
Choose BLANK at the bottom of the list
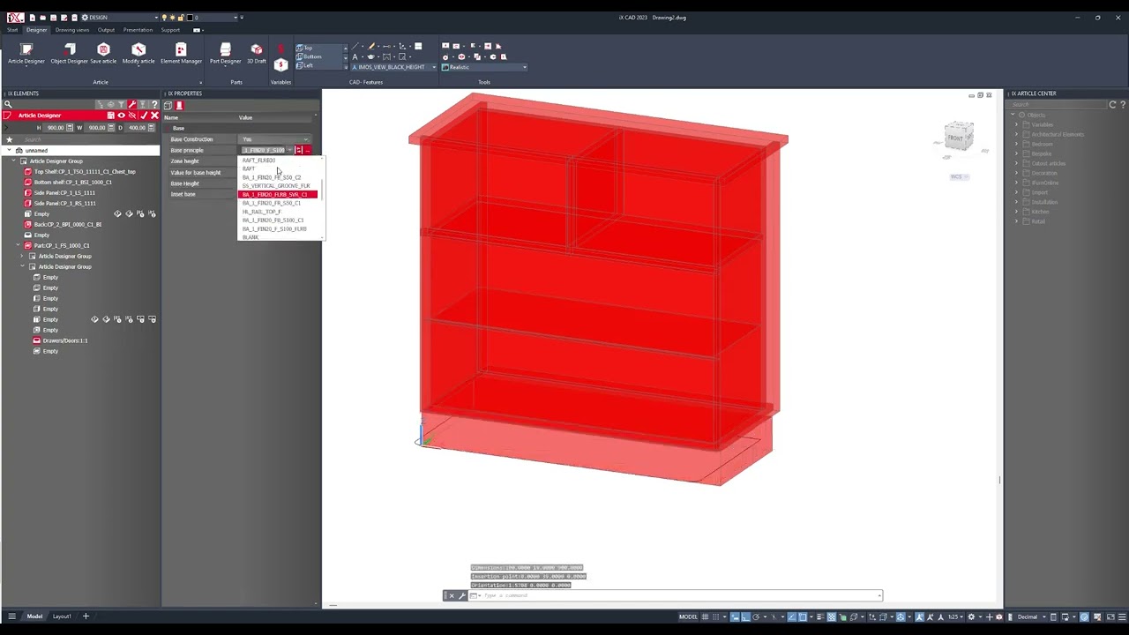click(250, 237)
